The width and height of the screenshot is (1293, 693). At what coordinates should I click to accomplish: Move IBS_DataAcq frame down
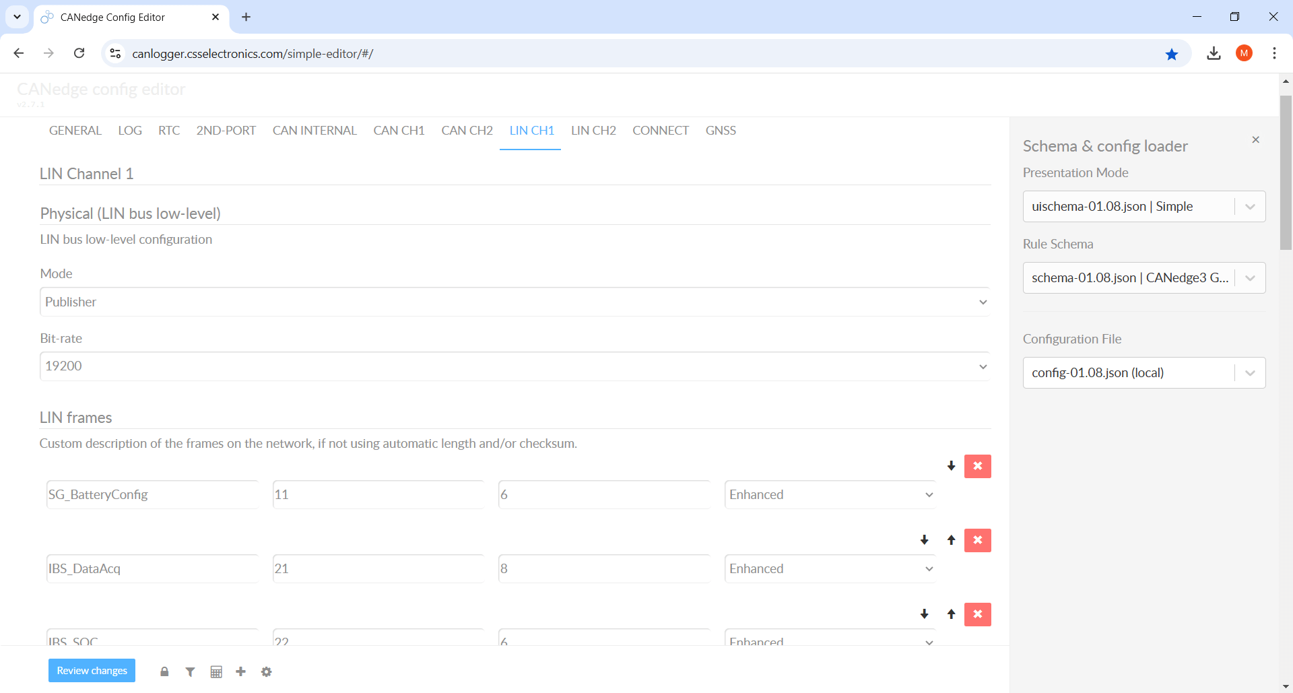925,540
